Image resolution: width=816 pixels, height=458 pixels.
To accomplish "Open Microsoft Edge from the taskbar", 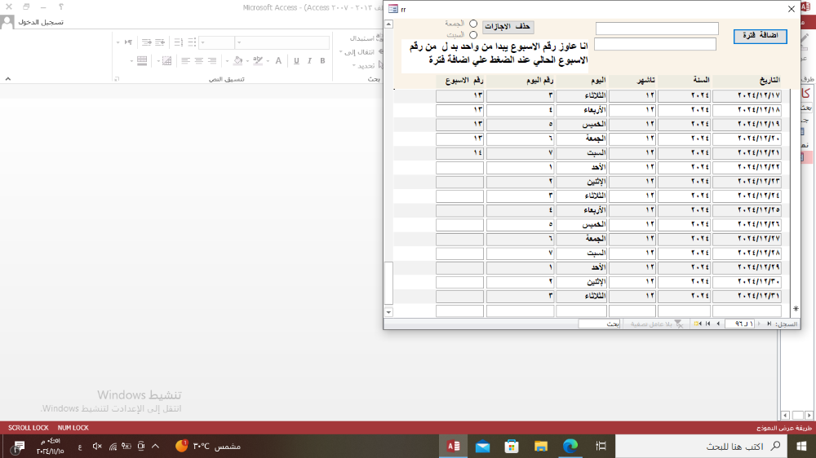I will pos(570,446).
